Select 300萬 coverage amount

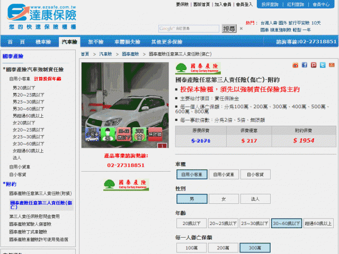255,248
